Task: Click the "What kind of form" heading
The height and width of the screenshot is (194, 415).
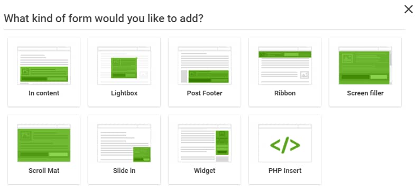Action: [x=104, y=18]
